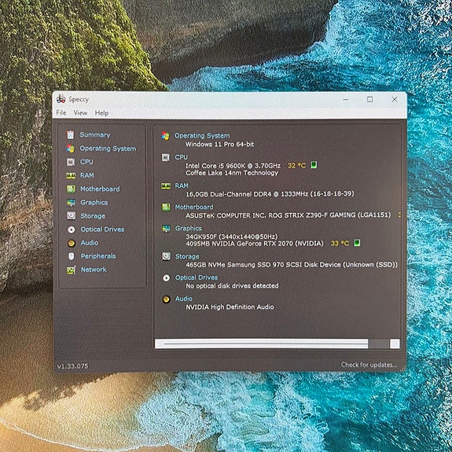The image size is (452, 452).
Task: Click Check for updates link
Action: pos(369,365)
